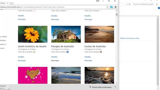The height and width of the screenshot is (90, 160).
Task: Open Detalles for Jardín botánico de Austin
Action: [21, 57]
